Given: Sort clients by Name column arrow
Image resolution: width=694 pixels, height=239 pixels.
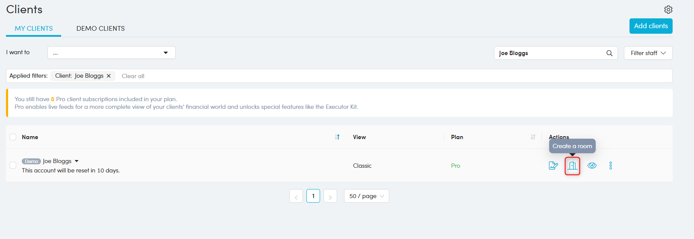Looking at the screenshot, I should pos(337,137).
